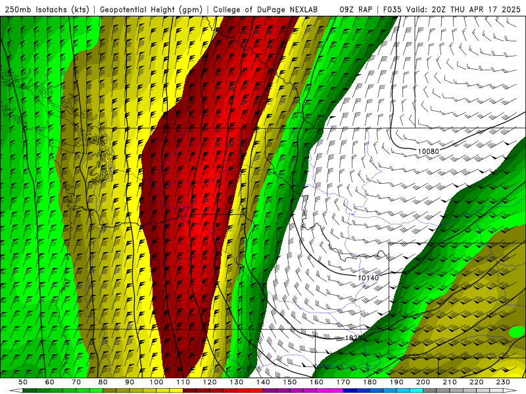The height and width of the screenshot is (394, 526).
Task: Click the 50 knots scale label
Action: pos(23,382)
